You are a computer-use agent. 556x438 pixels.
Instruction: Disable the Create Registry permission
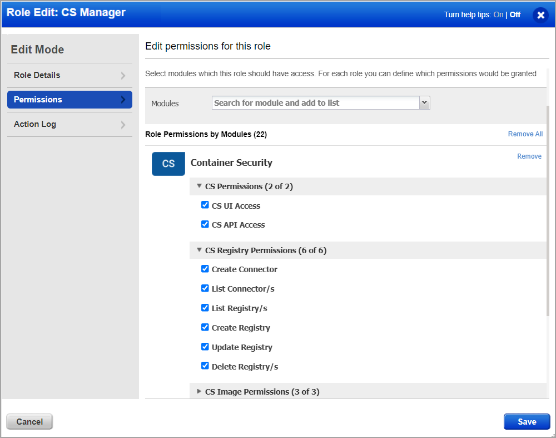205,327
